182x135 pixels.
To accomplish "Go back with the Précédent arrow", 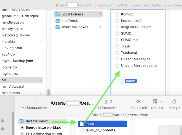I will click(30, 101).
